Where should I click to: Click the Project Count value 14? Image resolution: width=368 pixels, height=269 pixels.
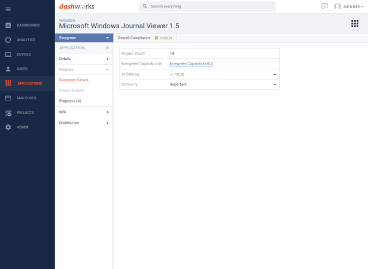(172, 53)
